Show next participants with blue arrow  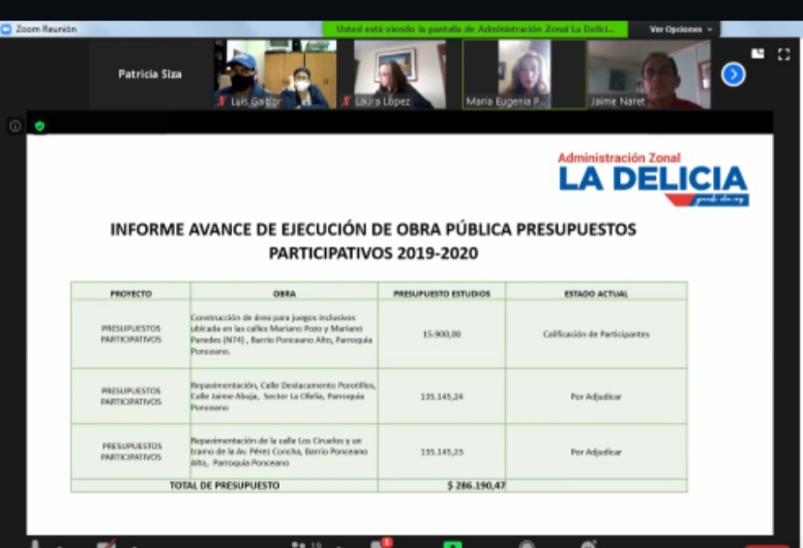point(733,73)
